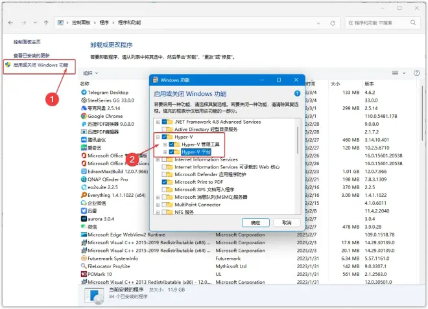This screenshot has width=428, height=309.
Task: Click 程序和功能 in the breadcrumb
Action: (x=130, y=23)
